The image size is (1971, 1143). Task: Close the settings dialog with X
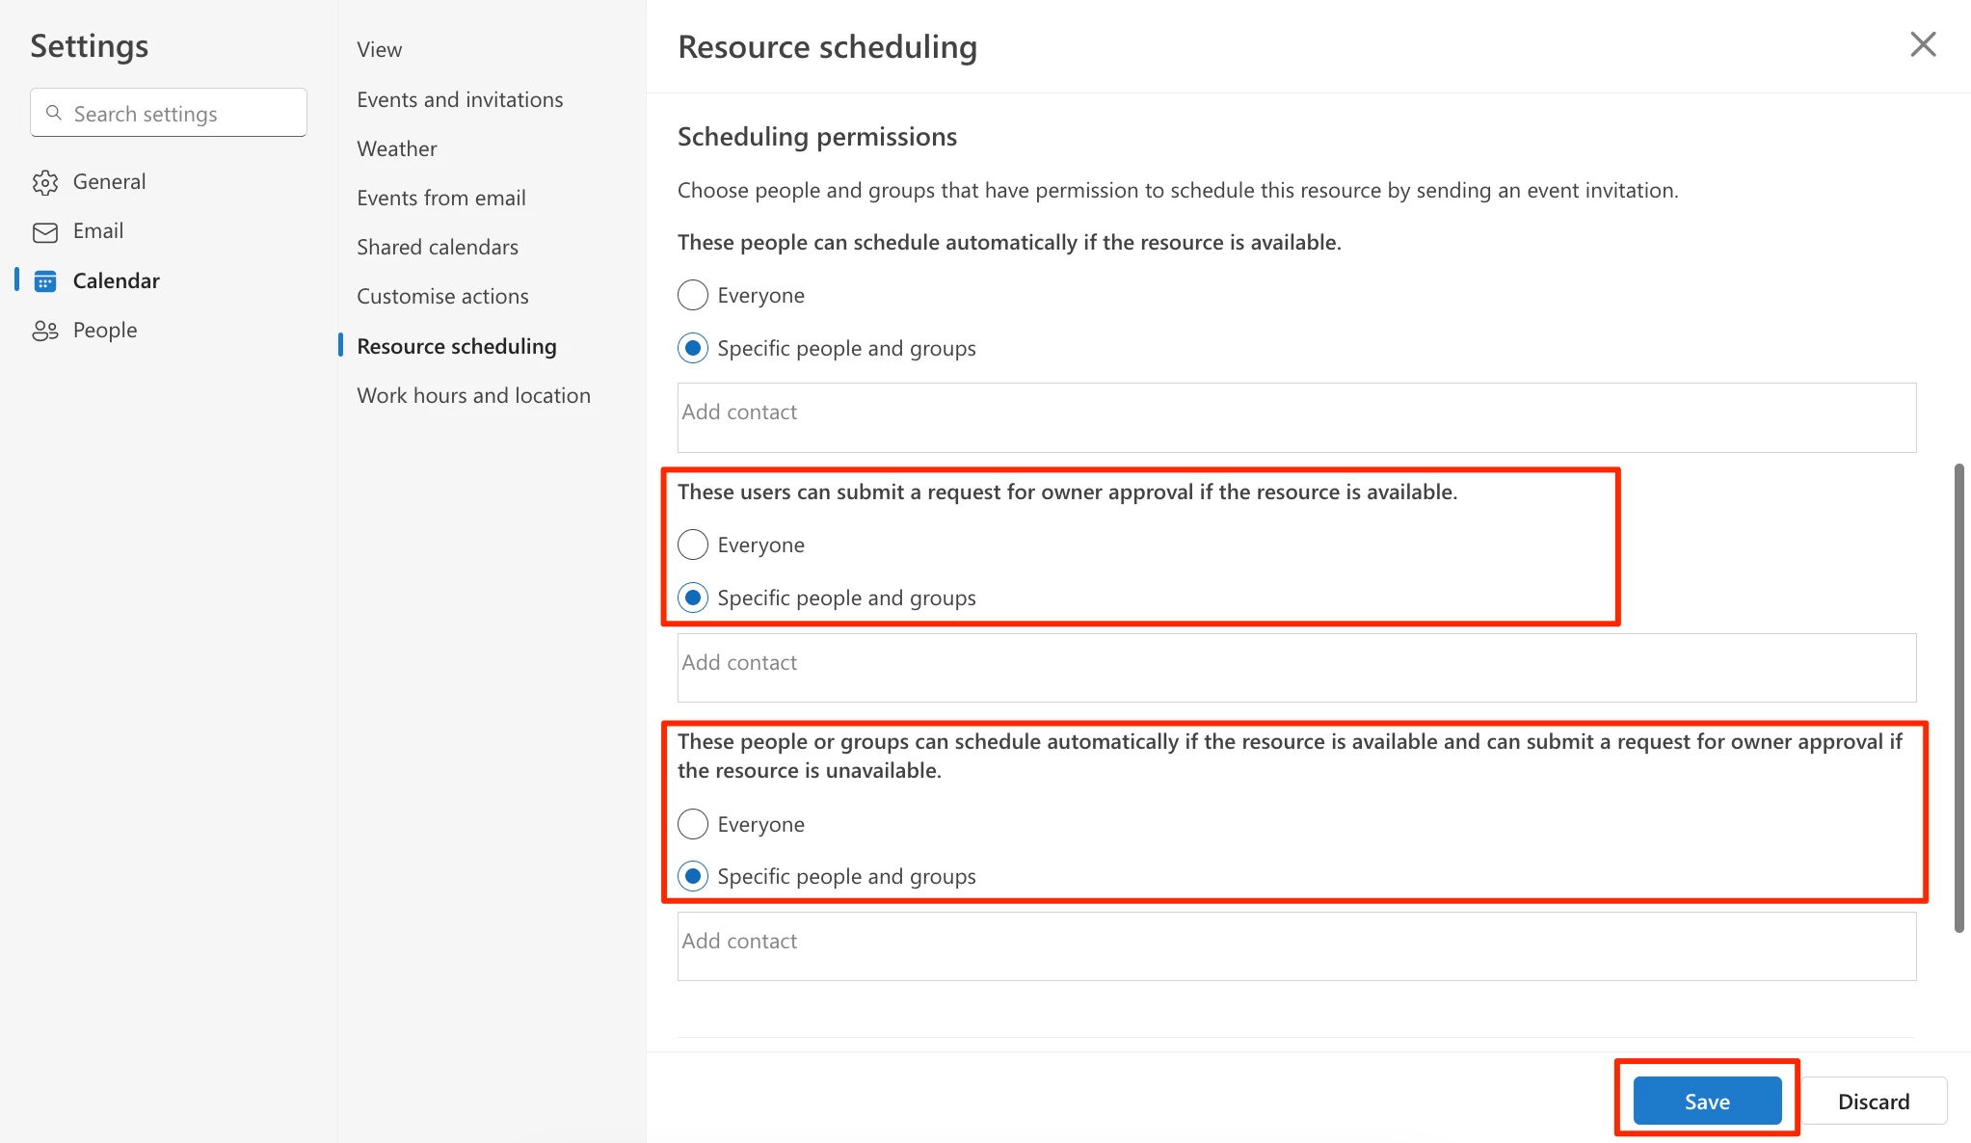[1922, 44]
